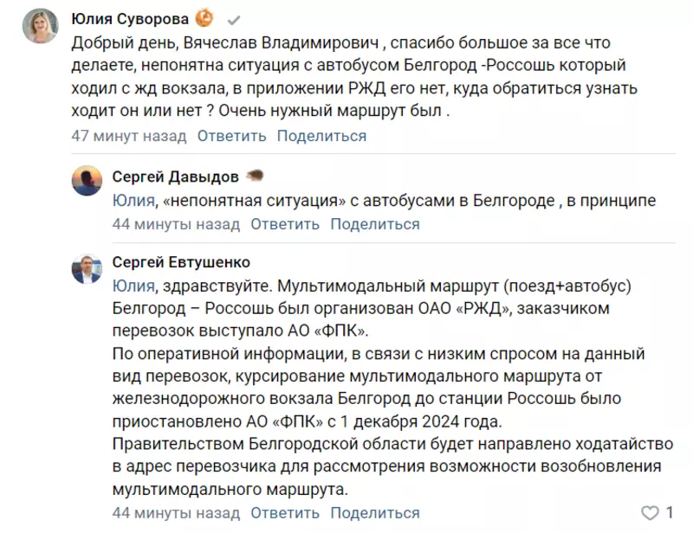Click the hedgehog emoji status by Сергей Давыдов
The height and width of the screenshot is (533, 693).
coord(255,176)
